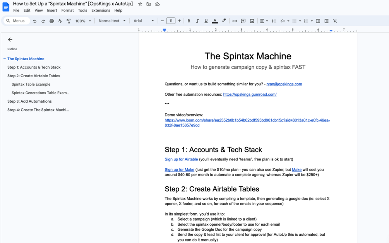389x243 pixels.
Task: Open the 100% zoom dropdown
Action: (x=83, y=21)
